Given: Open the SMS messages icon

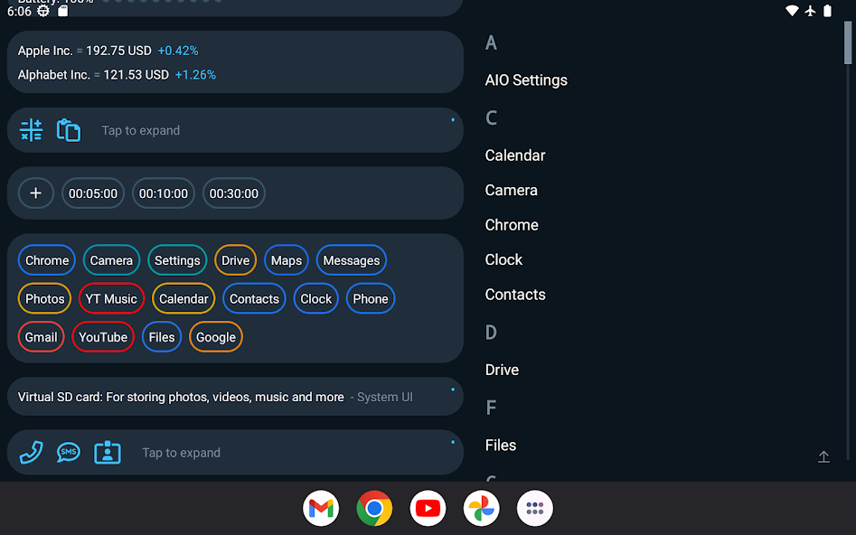Looking at the screenshot, I should coord(68,453).
